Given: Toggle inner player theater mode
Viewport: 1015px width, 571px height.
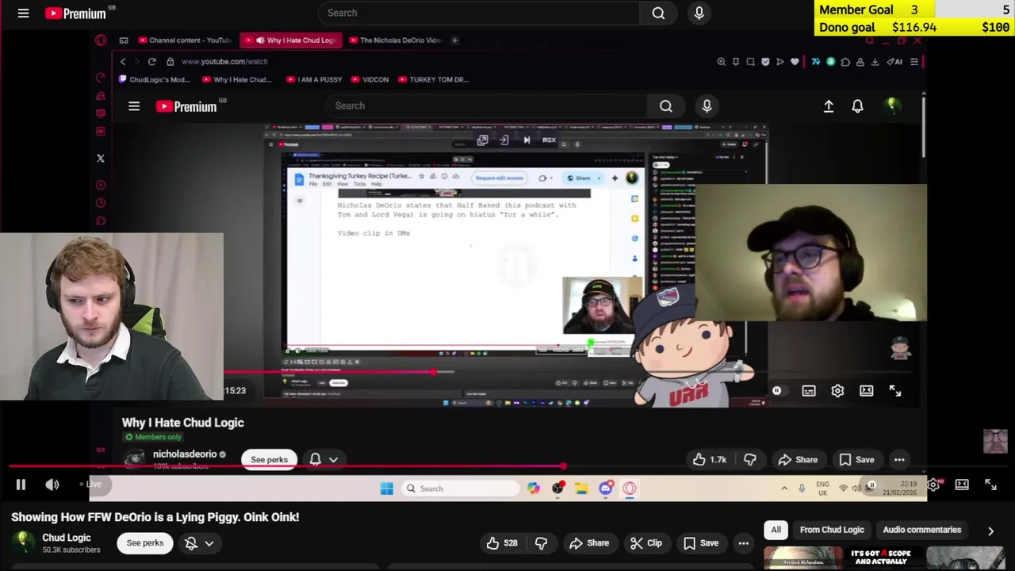Looking at the screenshot, I should click(x=866, y=391).
